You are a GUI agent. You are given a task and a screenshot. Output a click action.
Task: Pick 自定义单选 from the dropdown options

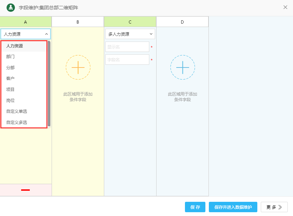coord(16,111)
